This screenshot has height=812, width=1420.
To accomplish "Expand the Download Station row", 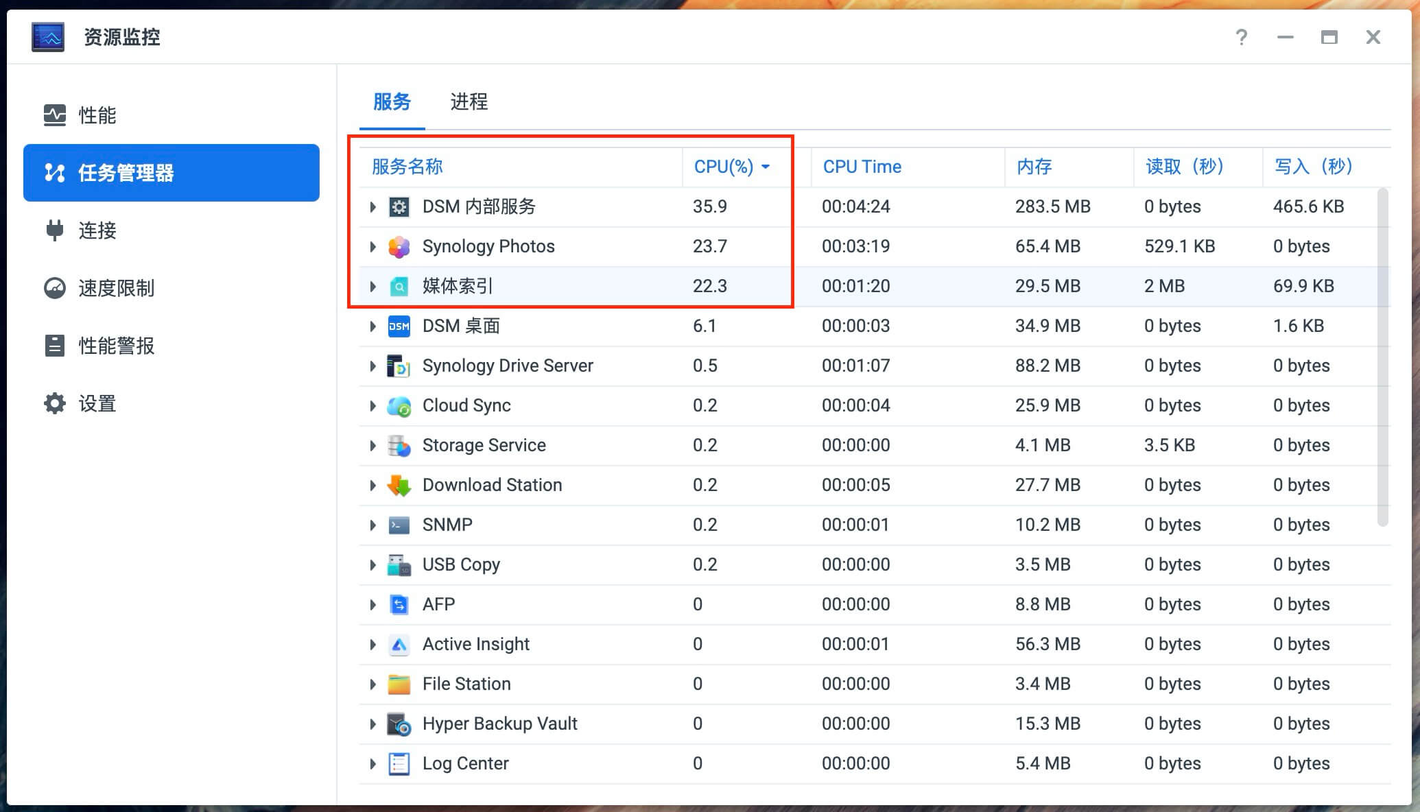I will coord(372,485).
